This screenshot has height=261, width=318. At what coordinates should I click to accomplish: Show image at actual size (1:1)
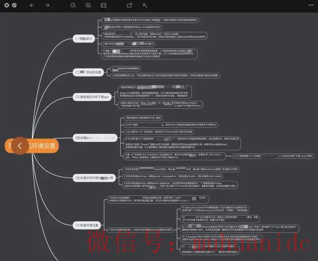104,5
